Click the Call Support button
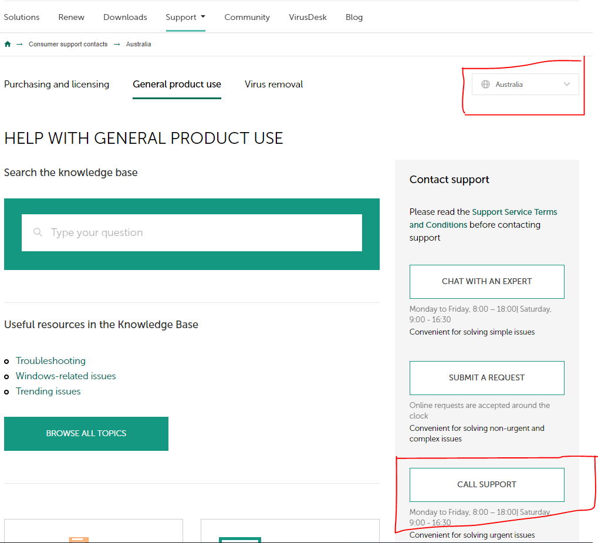This screenshot has width=598, height=543. pos(487,485)
